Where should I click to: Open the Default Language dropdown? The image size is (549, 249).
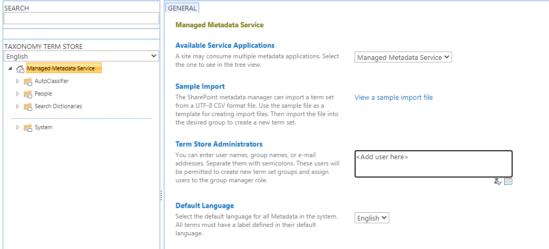pos(372,218)
